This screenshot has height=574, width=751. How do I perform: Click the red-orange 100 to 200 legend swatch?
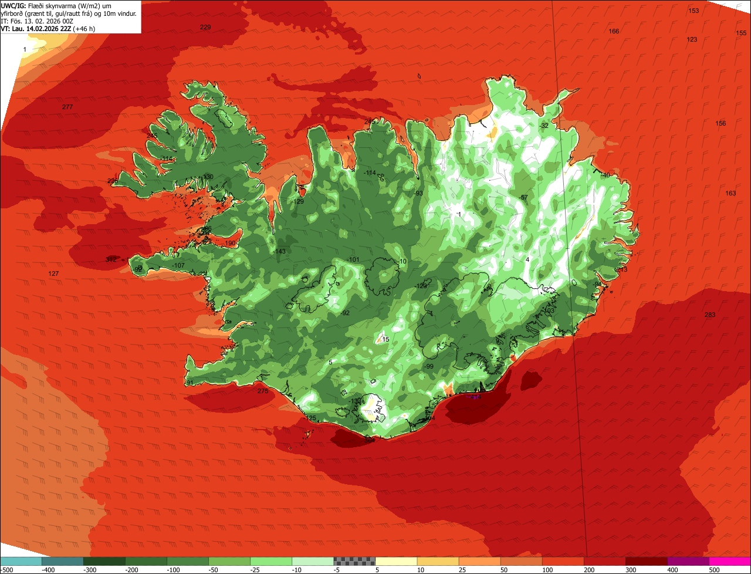point(563,561)
